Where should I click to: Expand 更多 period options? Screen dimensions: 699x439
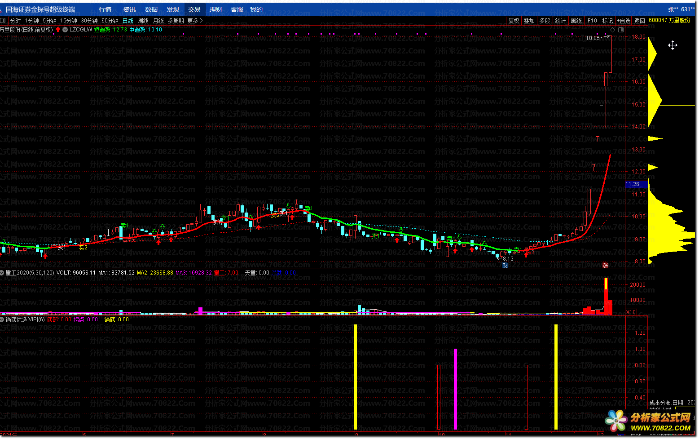[195, 21]
